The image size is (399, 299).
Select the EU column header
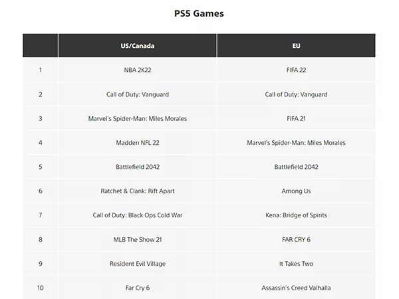[296, 46]
